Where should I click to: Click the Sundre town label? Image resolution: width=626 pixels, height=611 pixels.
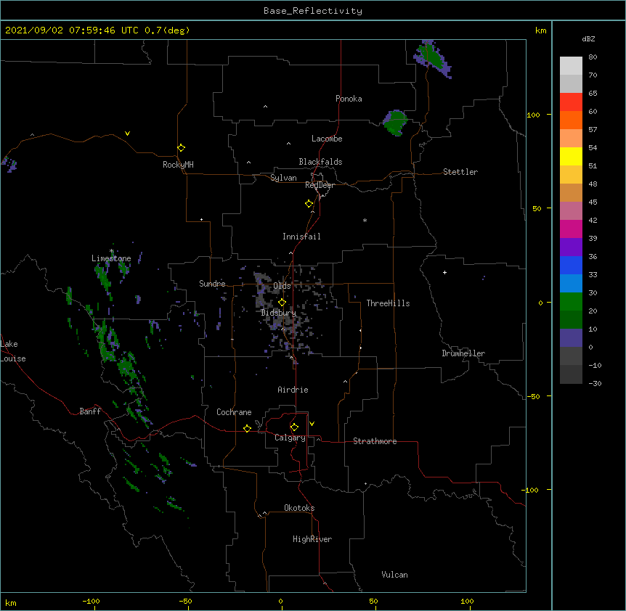212,284
